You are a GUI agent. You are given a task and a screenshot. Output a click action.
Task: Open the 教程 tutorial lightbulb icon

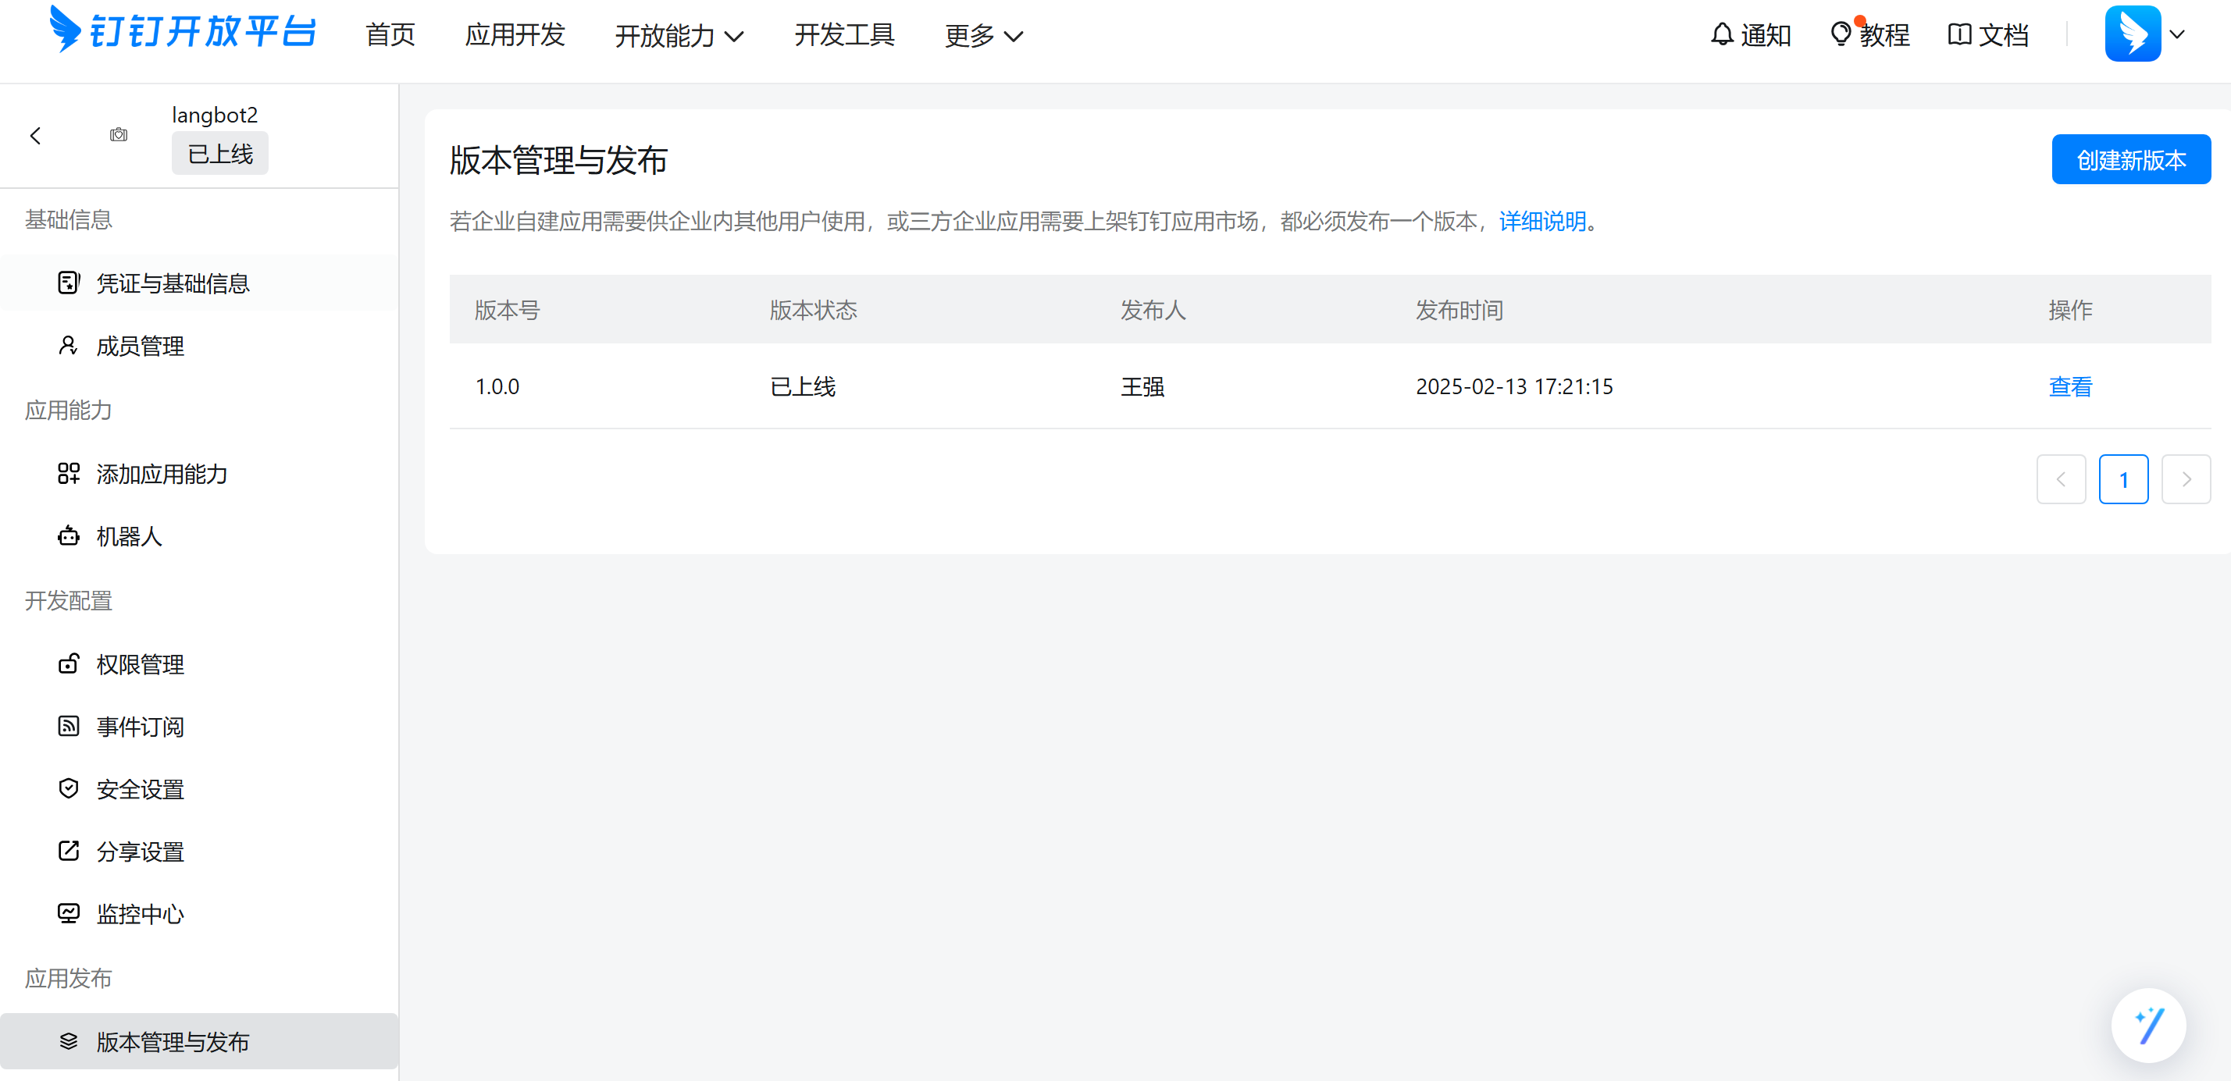pos(1841,34)
